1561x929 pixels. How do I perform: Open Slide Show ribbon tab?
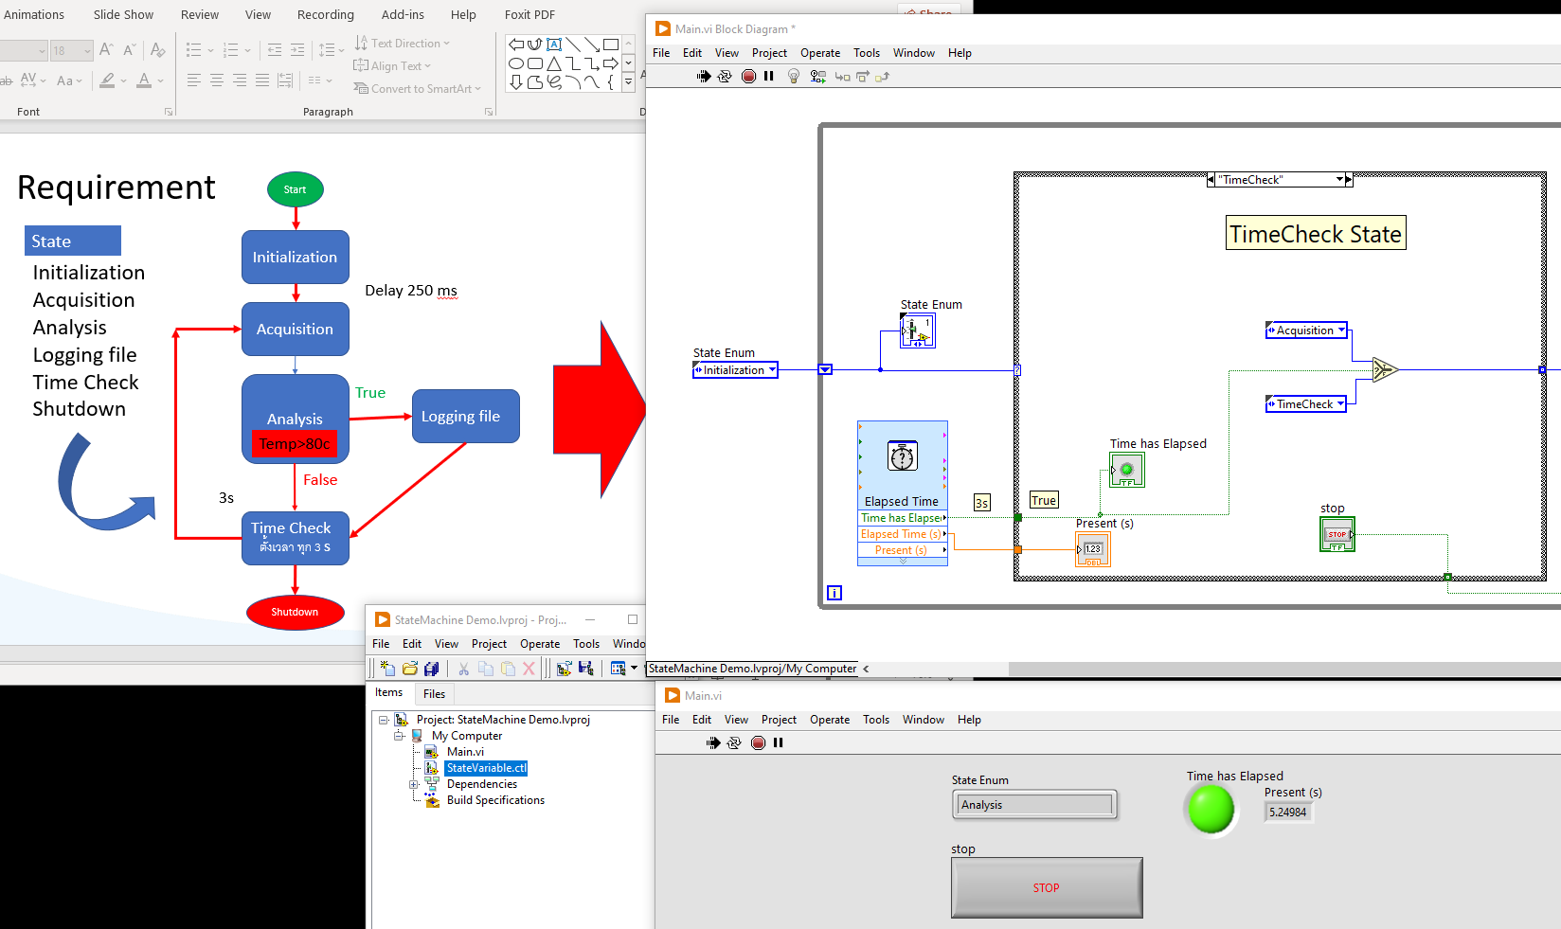[x=123, y=14]
